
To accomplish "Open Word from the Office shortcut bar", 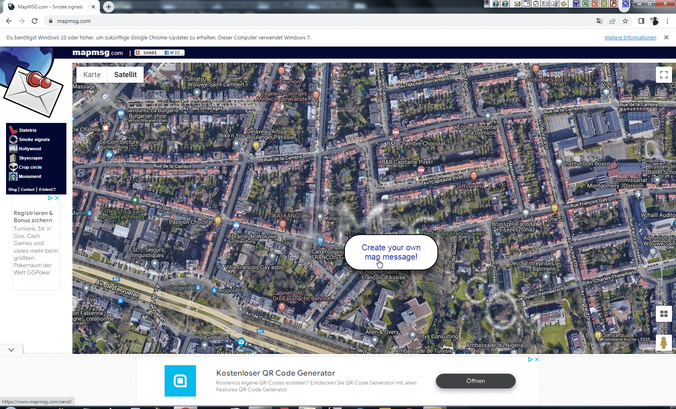I will (576, 4).
